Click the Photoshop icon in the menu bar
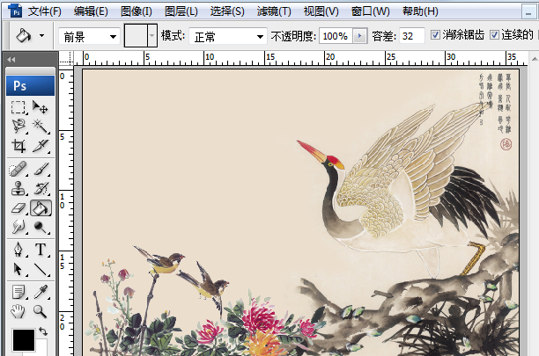Screen dimensions: 539x356 pyautogui.click(x=15, y=11)
